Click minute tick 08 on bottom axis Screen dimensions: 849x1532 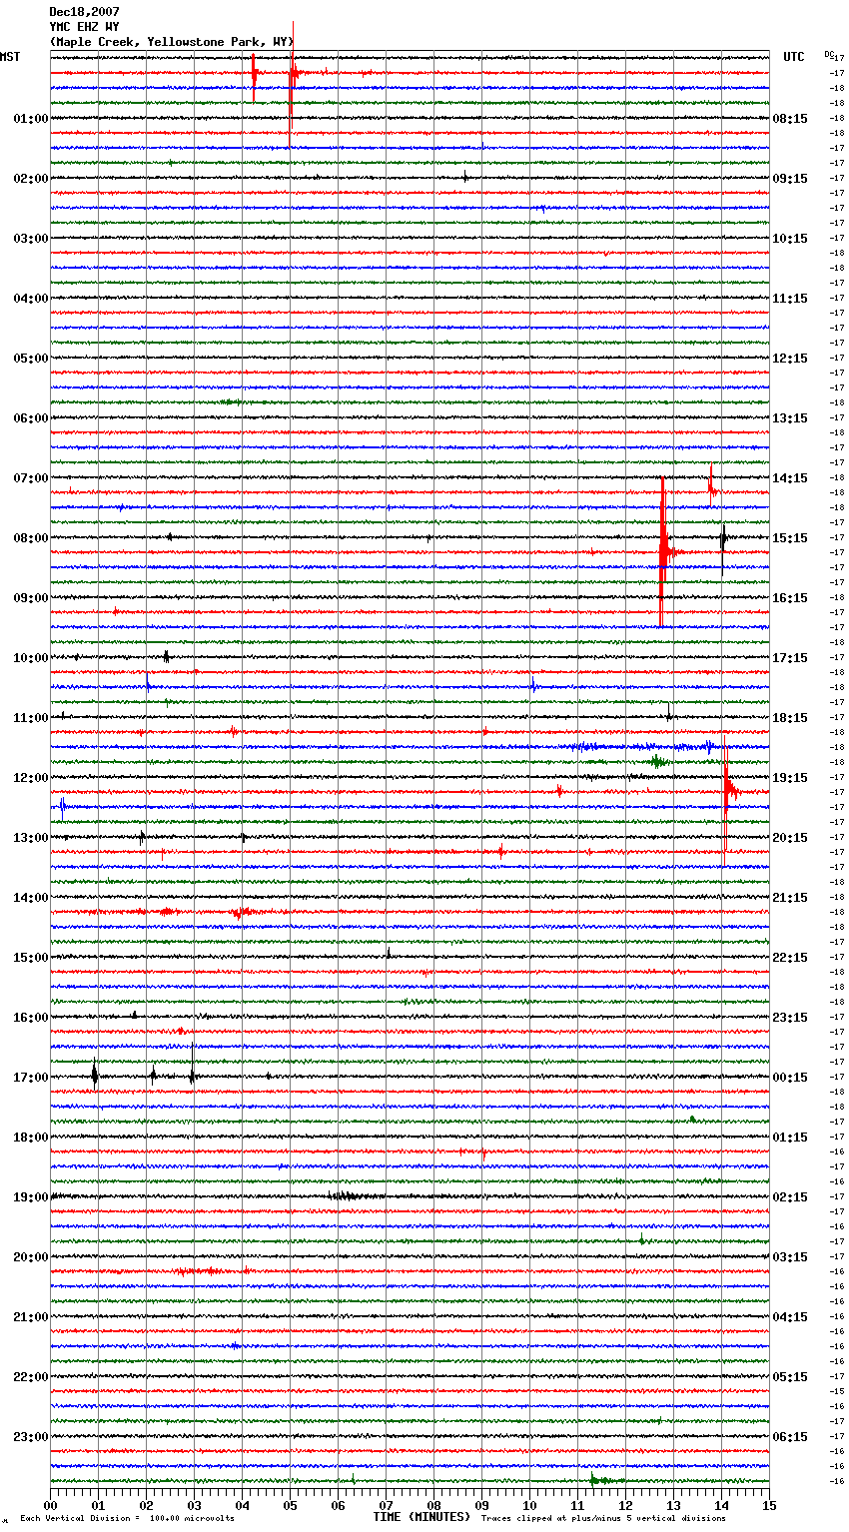pyautogui.click(x=433, y=1505)
